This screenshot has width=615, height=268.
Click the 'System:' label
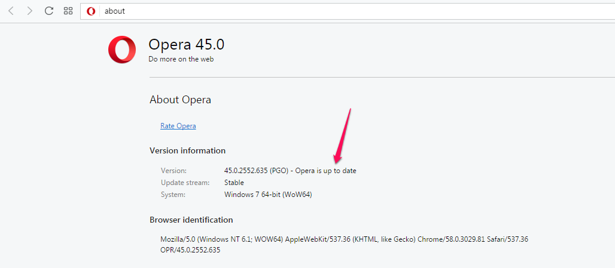point(172,195)
